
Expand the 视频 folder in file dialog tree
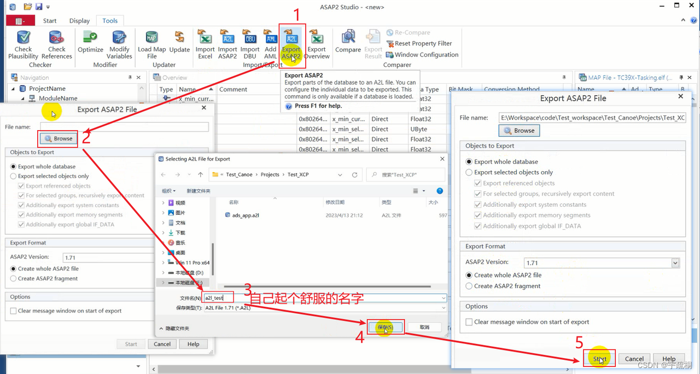(x=163, y=203)
